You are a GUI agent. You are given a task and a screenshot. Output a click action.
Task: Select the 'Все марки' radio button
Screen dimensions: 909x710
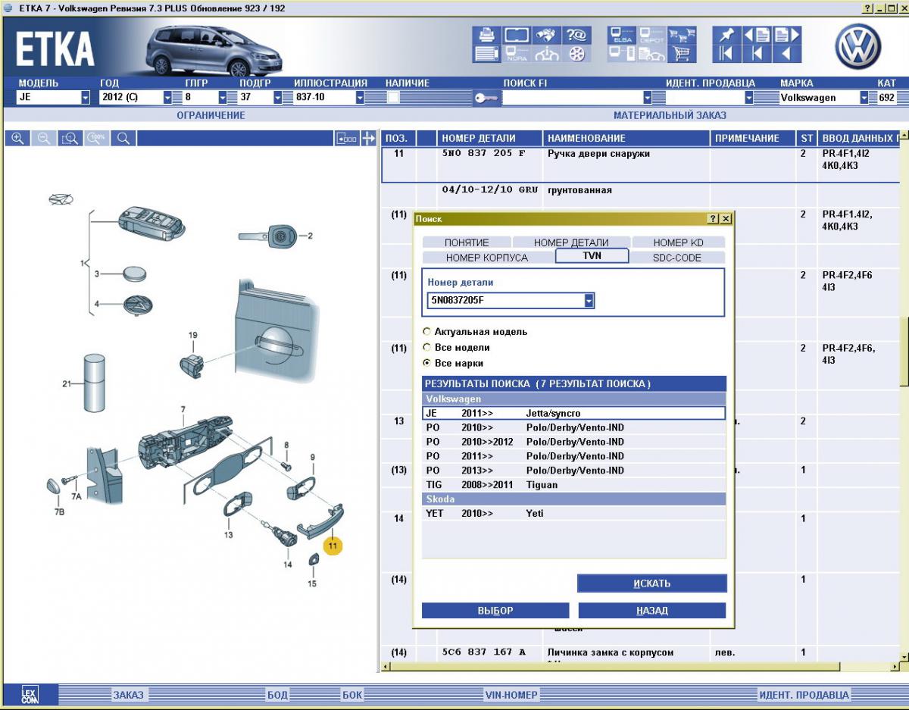pyautogui.click(x=427, y=364)
